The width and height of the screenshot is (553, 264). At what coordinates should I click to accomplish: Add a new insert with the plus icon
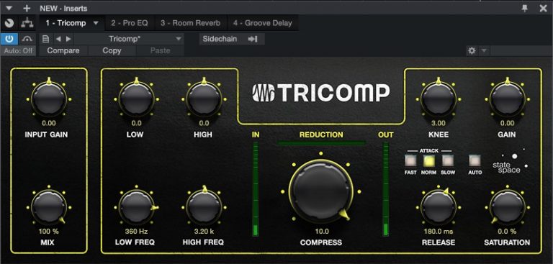(27, 8)
